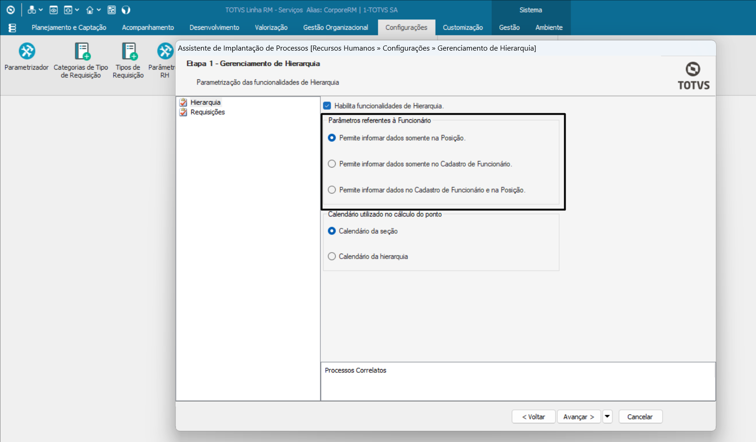This screenshot has height=442, width=756.
Task: Click the Avançar > button
Action: pyautogui.click(x=579, y=416)
